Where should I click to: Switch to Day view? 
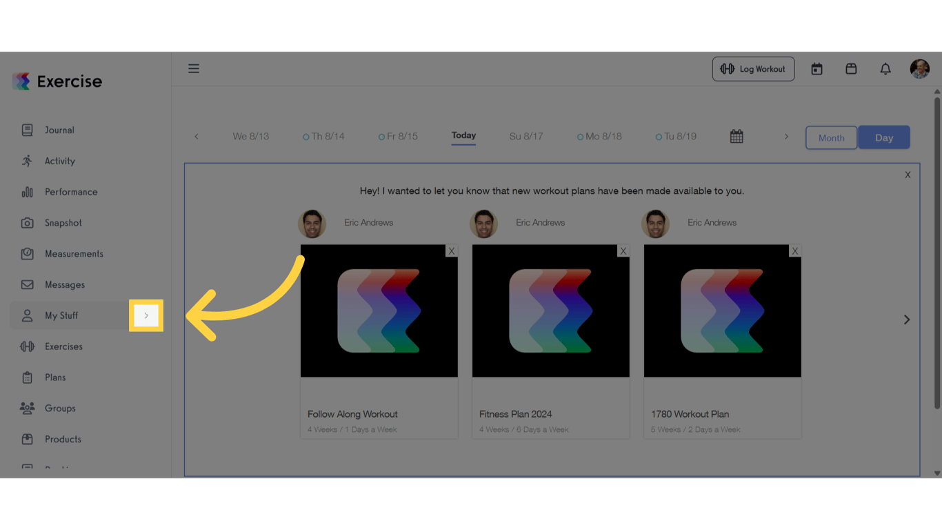pyautogui.click(x=884, y=137)
